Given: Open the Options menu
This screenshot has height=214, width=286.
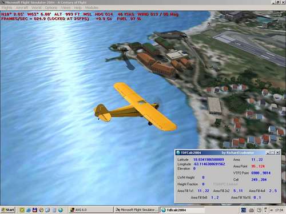Looking at the screenshot, I should [x=51, y=7].
